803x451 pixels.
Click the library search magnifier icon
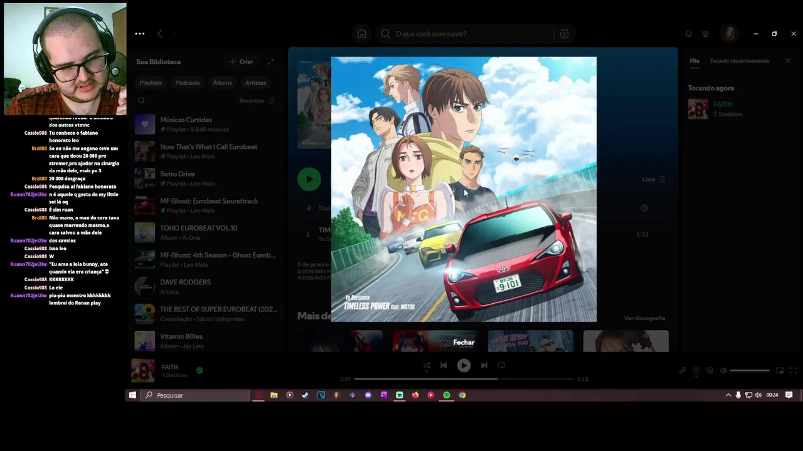tap(141, 100)
